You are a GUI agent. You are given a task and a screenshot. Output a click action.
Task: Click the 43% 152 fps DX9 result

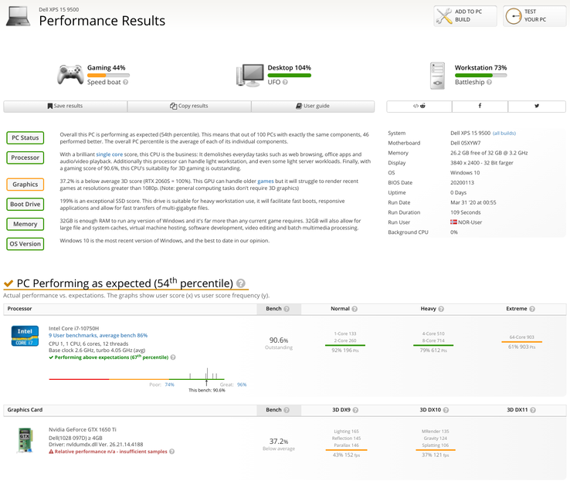tap(347, 455)
